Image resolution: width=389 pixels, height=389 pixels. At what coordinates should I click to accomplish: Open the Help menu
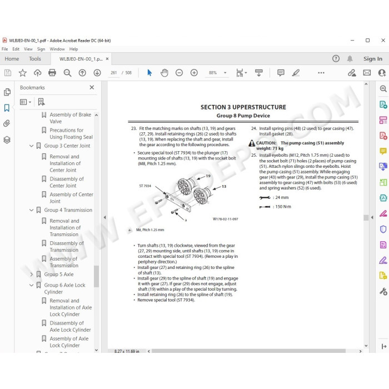[73, 49]
